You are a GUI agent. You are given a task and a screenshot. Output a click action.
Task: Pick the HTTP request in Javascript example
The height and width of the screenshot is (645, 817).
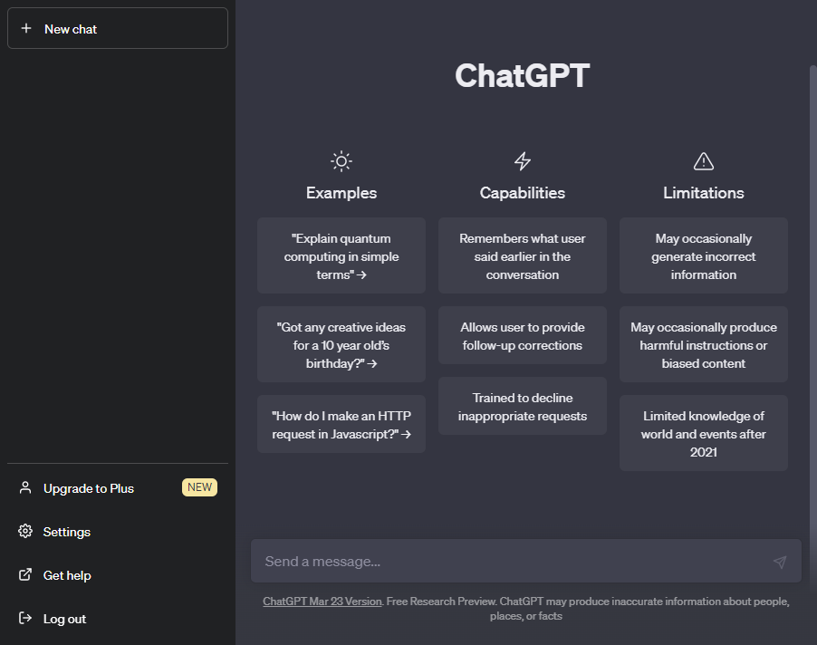tap(341, 424)
